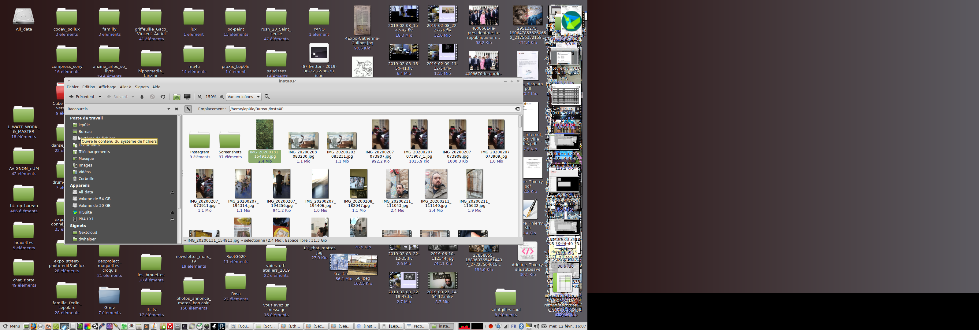Zoom out with the magnifier minus icon
Viewport: 979px width, 330px height.
point(200,97)
